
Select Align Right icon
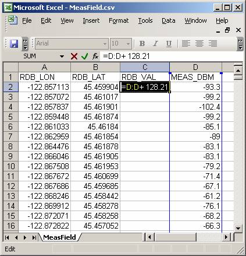213,44
